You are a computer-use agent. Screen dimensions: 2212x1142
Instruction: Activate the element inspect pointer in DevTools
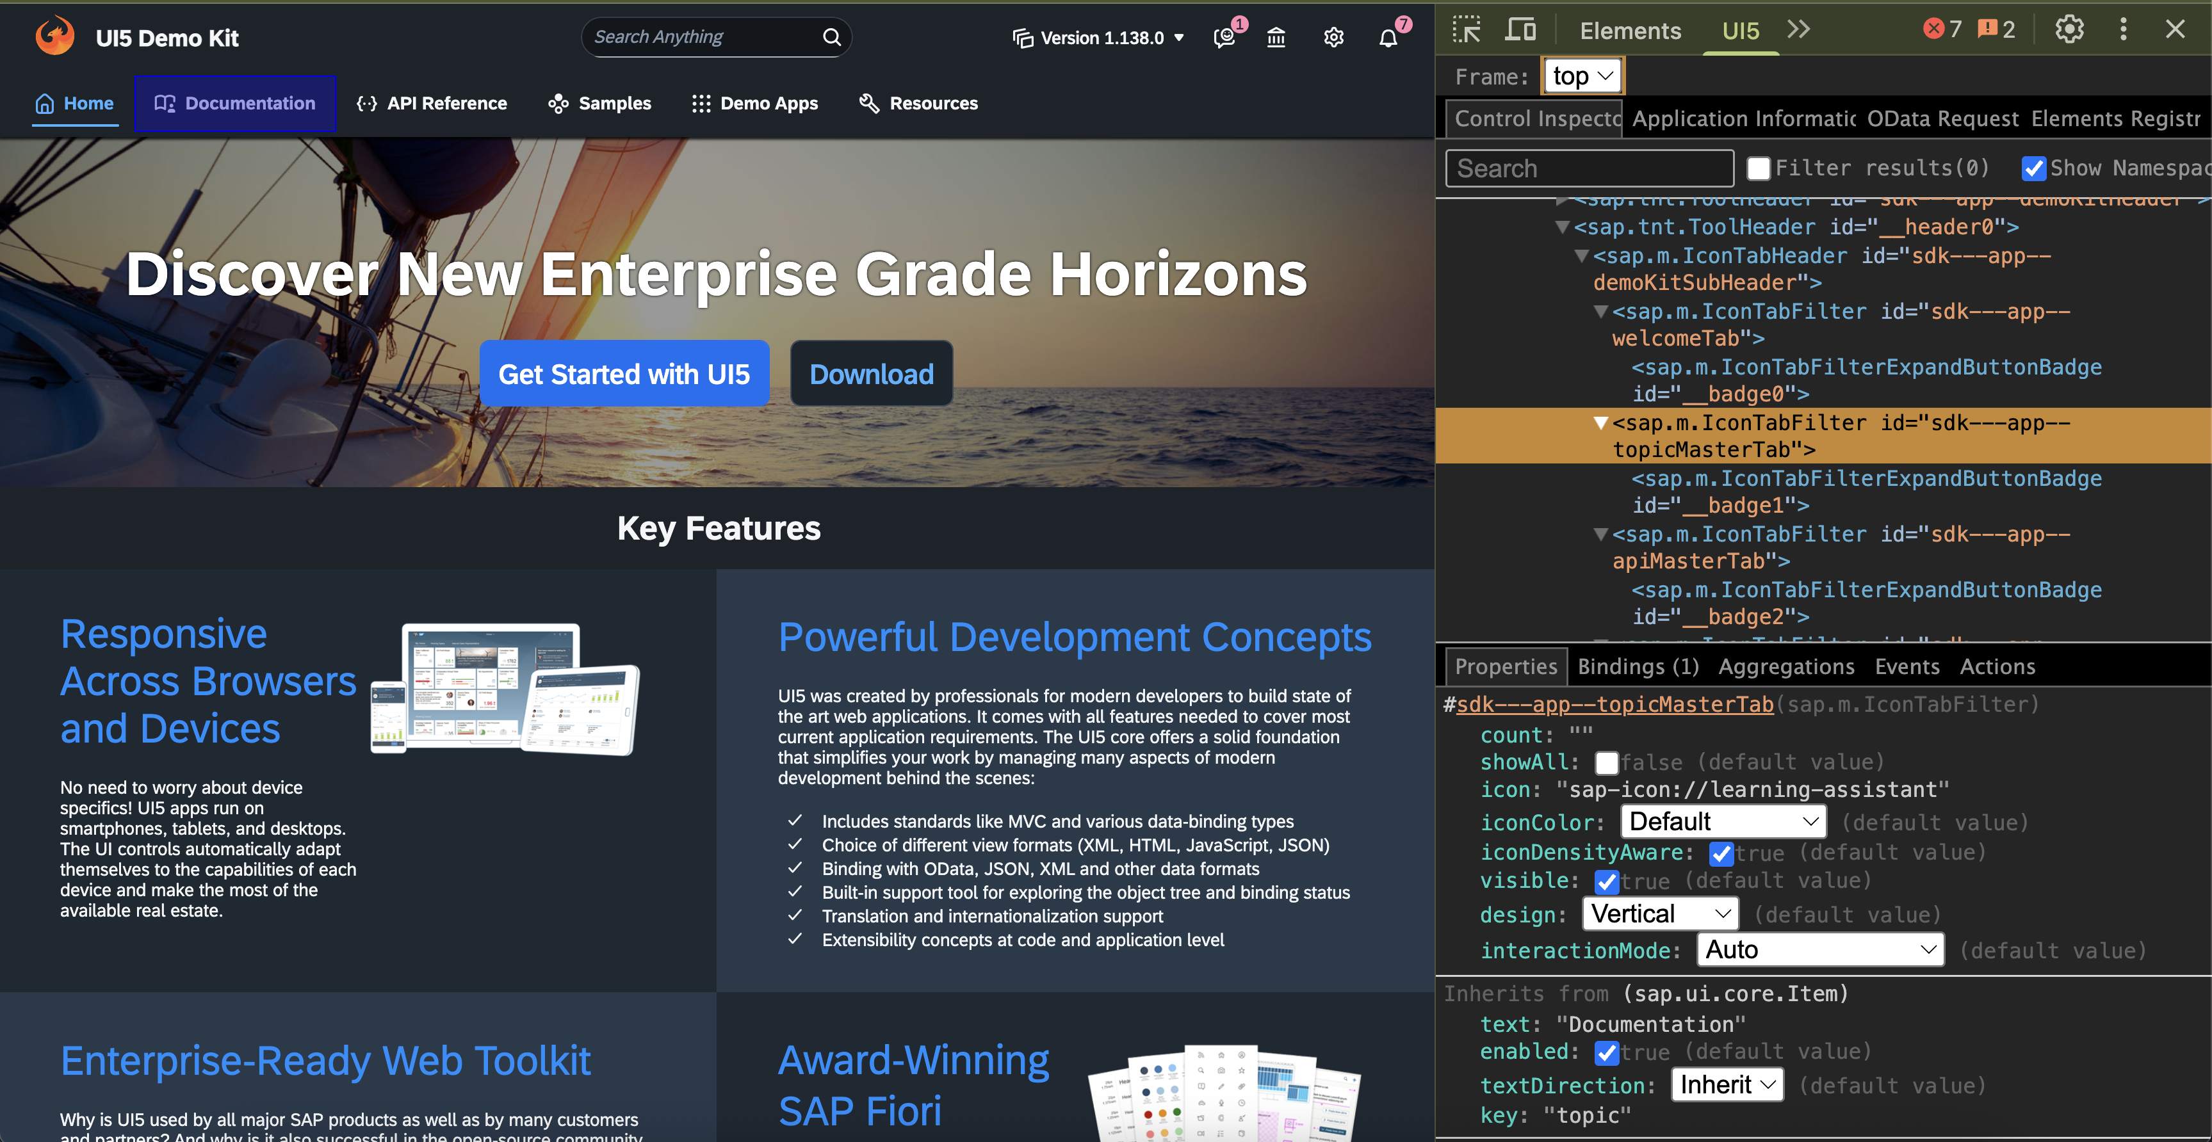tap(1466, 28)
